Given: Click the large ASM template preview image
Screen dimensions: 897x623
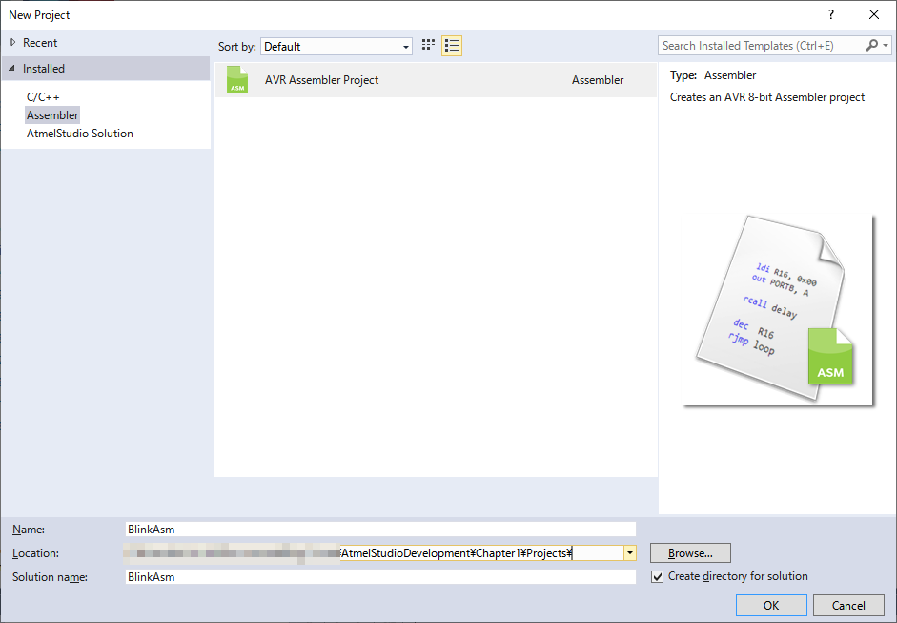Looking at the screenshot, I should click(x=779, y=309).
